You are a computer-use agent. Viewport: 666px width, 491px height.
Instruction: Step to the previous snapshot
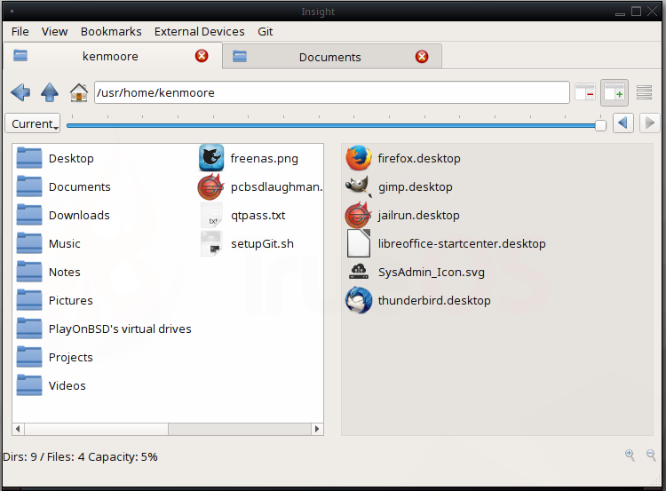[x=623, y=123]
